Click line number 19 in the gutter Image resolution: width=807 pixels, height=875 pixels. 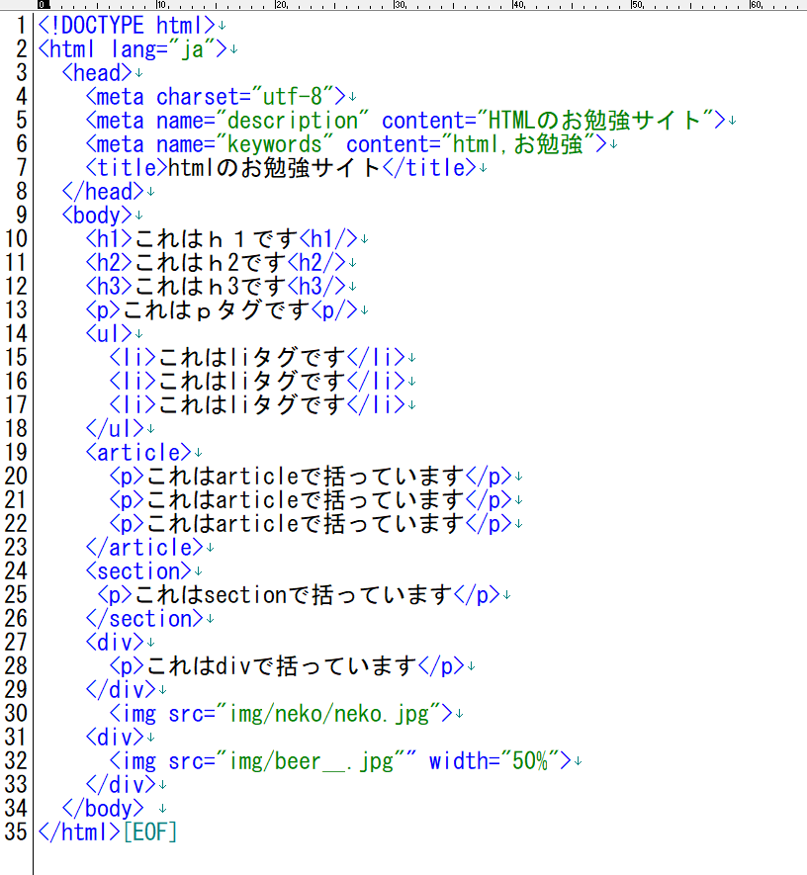coord(16,452)
